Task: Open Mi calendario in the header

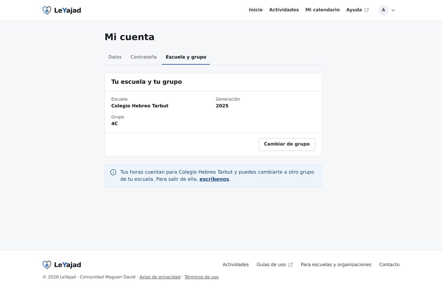Action: (322, 10)
